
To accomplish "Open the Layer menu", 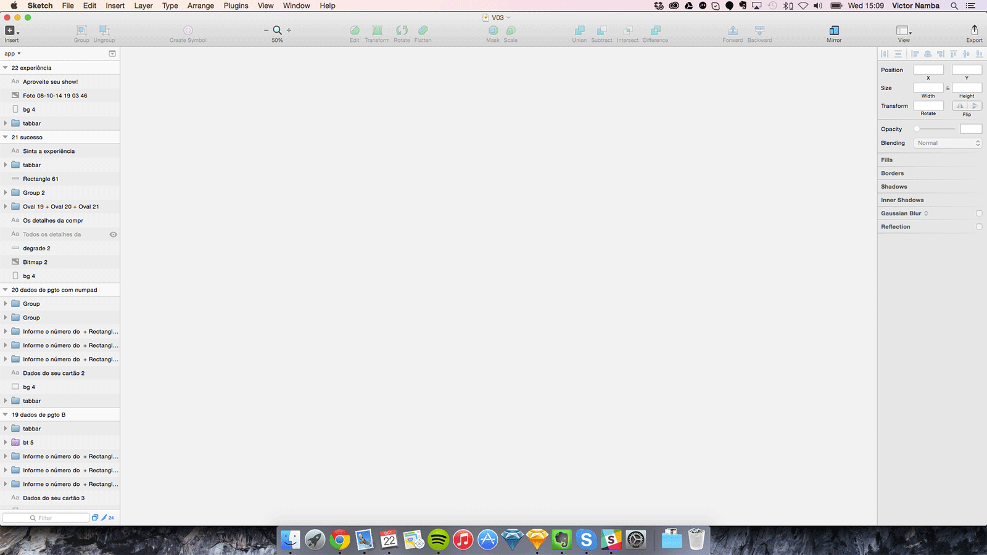I will pyautogui.click(x=143, y=6).
